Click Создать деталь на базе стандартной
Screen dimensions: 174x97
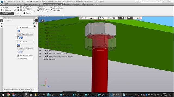pyautogui.click(x=43, y=10)
